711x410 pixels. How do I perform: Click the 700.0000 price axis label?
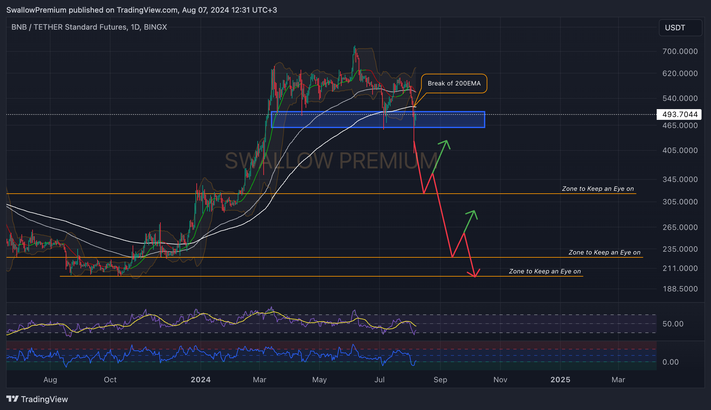(680, 51)
